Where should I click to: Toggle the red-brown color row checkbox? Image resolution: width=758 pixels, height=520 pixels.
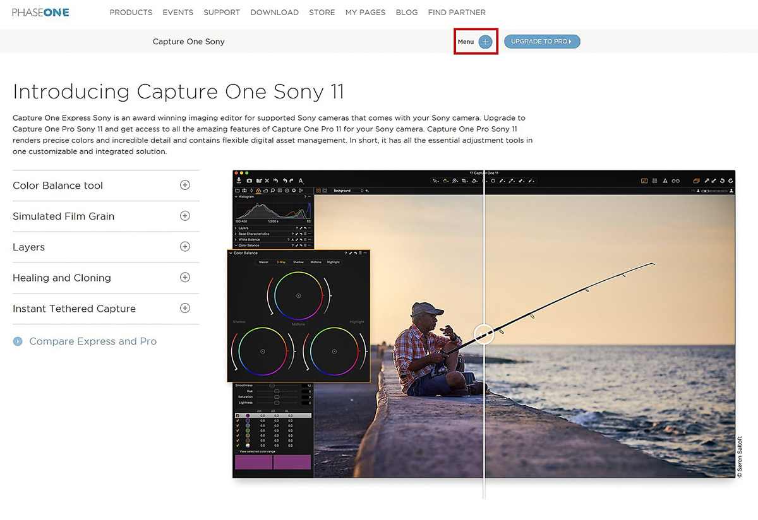(238, 440)
